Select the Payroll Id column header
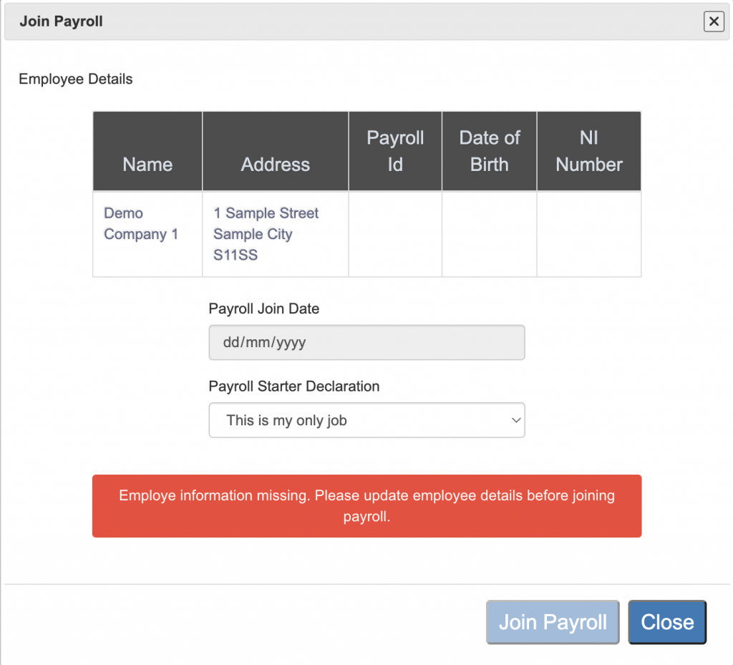 395,151
